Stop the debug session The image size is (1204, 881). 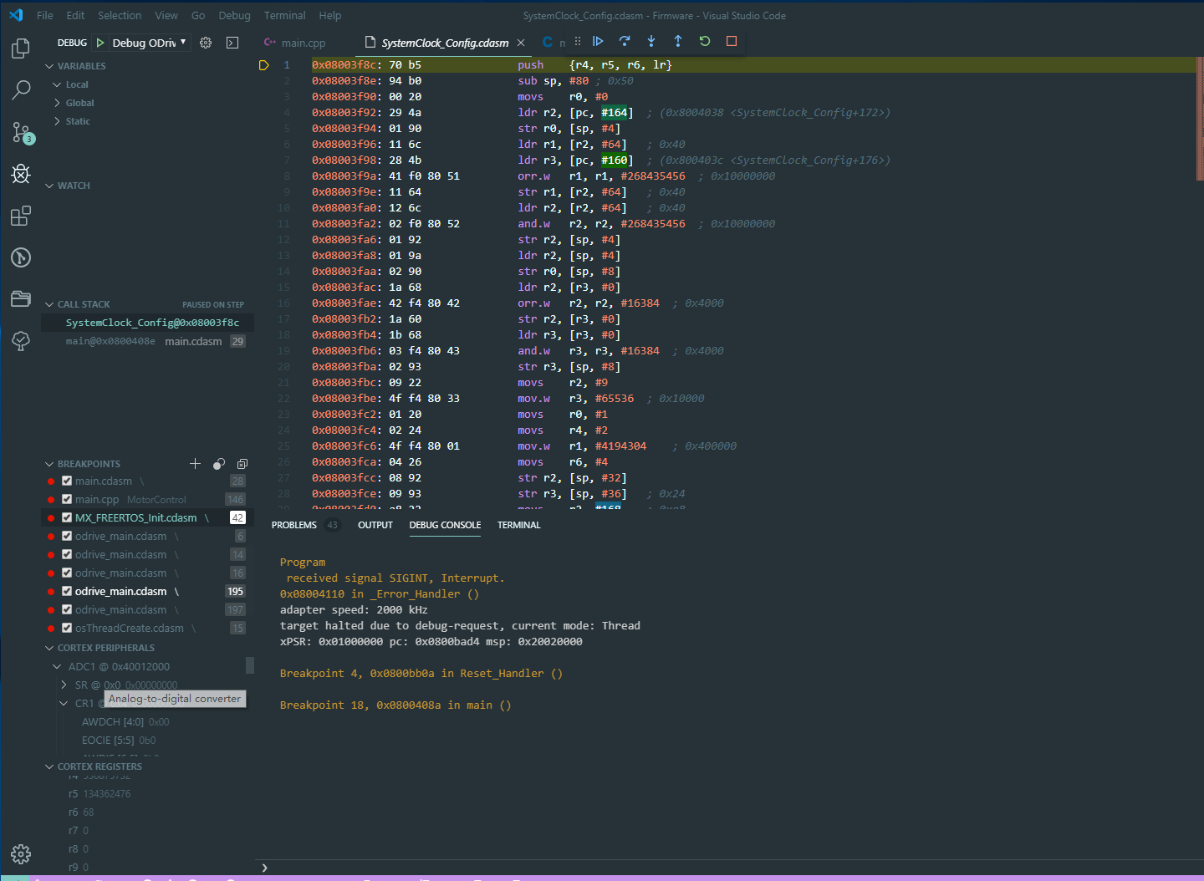click(x=732, y=41)
